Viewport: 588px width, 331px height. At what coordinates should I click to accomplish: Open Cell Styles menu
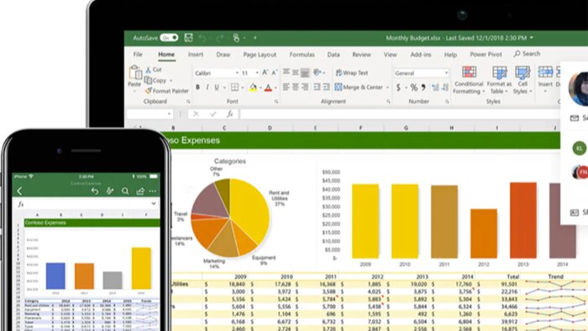click(522, 80)
